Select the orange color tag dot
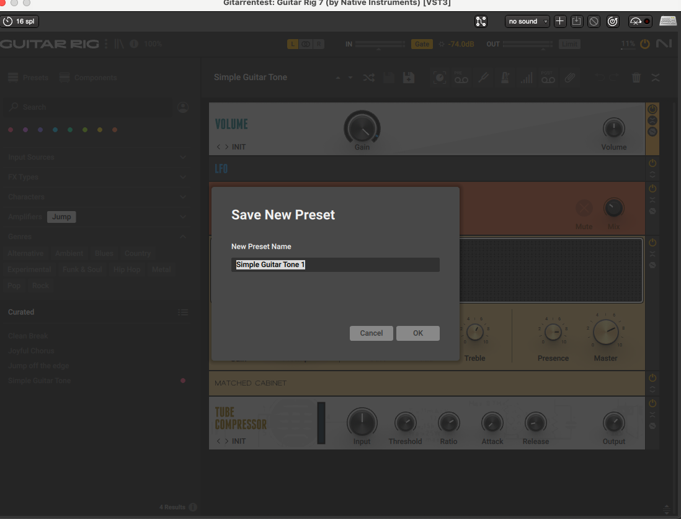681x519 pixels. tap(115, 130)
